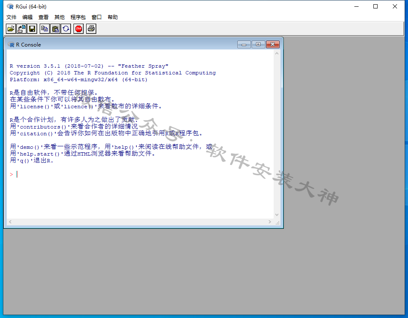Click the Copy and Paste icon
Image resolution: width=408 pixels, height=318 pixels.
pos(66,29)
